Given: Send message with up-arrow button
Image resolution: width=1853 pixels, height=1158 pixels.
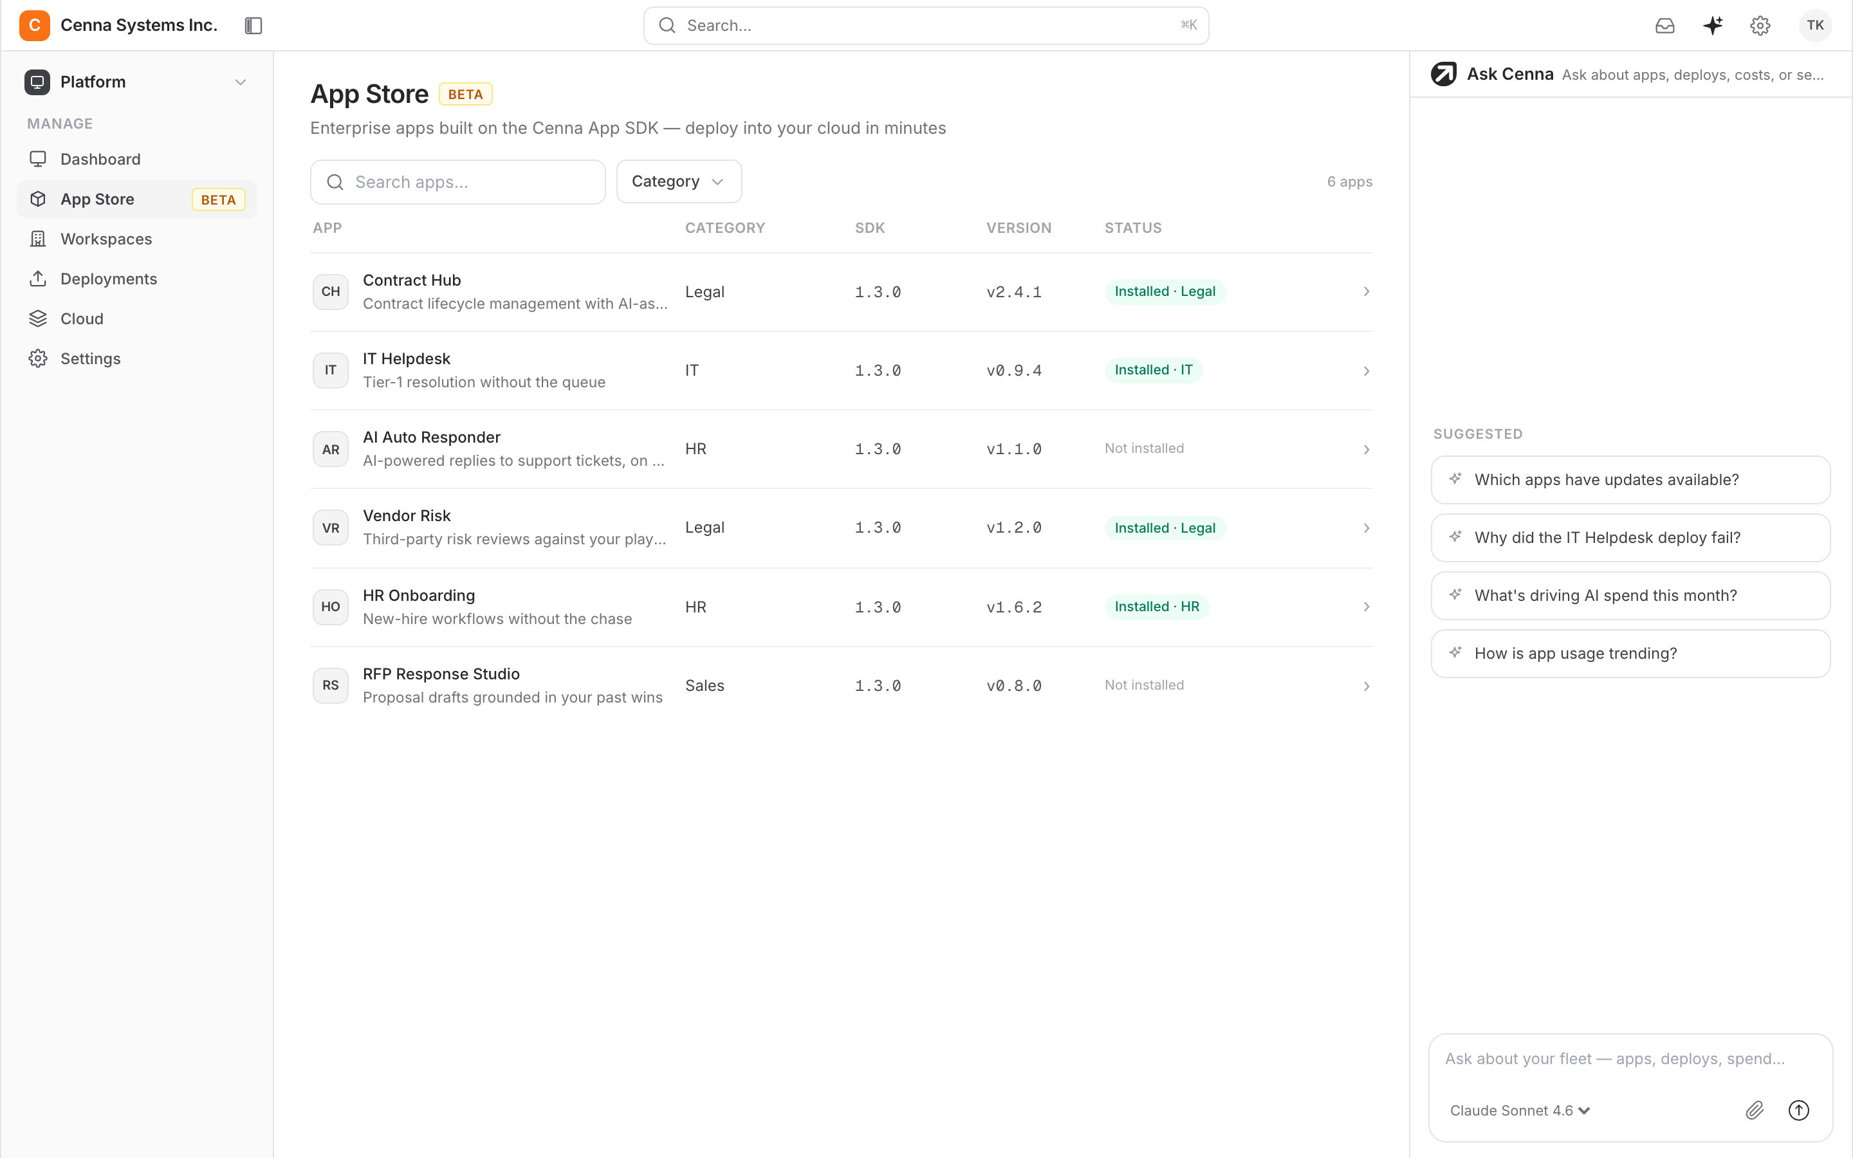Looking at the screenshot, I should [x=1798, y=1110].
